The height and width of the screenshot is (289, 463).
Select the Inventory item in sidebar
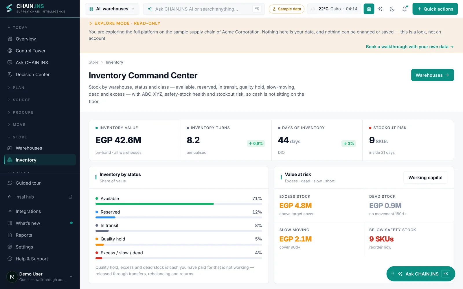tap(40, 160)
